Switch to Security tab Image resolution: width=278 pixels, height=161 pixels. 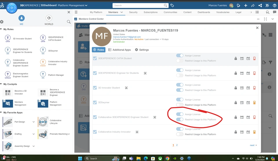133,12
